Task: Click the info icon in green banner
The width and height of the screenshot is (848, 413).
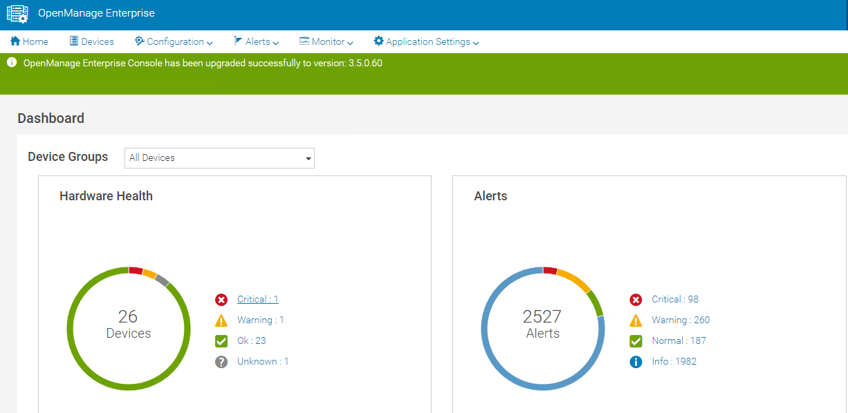Action: point(12,63)
